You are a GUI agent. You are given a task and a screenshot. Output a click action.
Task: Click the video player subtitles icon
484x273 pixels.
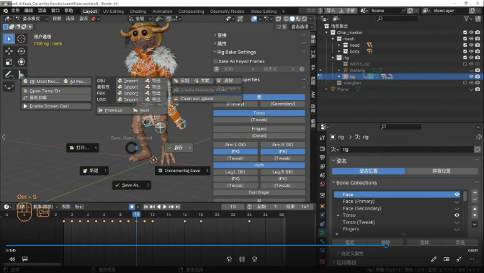[x=25, y=259]
